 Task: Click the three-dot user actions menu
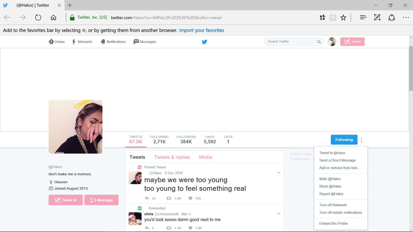[x=362, y=140]
